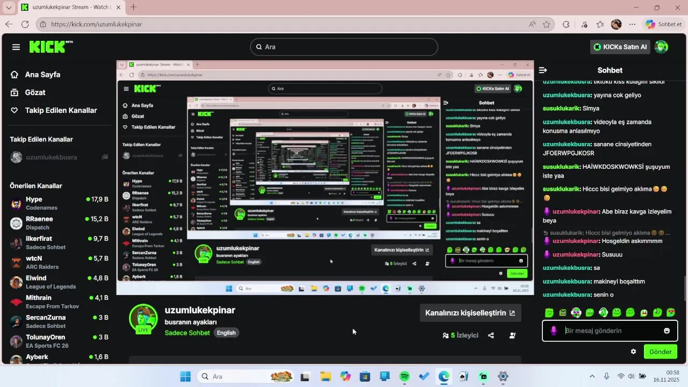Insert the angry square green emote

click(x=562, y=313)
